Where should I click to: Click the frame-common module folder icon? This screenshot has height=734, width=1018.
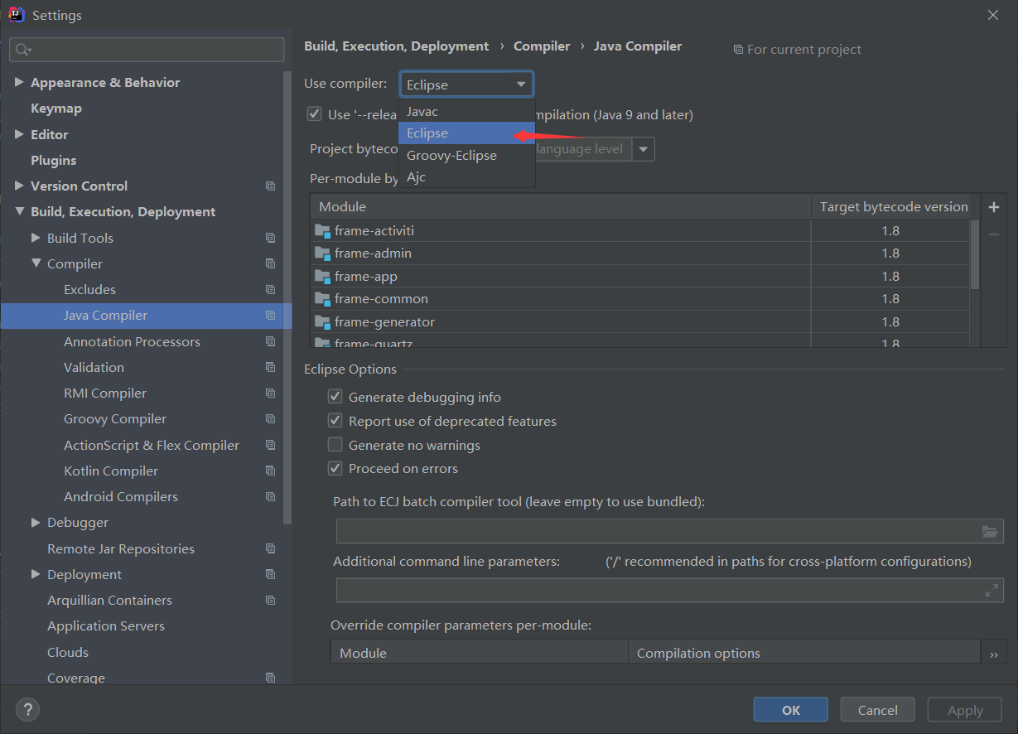(x=323, y=299)
